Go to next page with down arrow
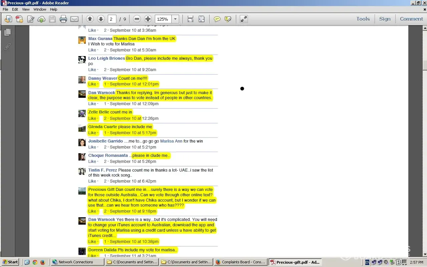 pyautogui.click(x=101, y=19)
